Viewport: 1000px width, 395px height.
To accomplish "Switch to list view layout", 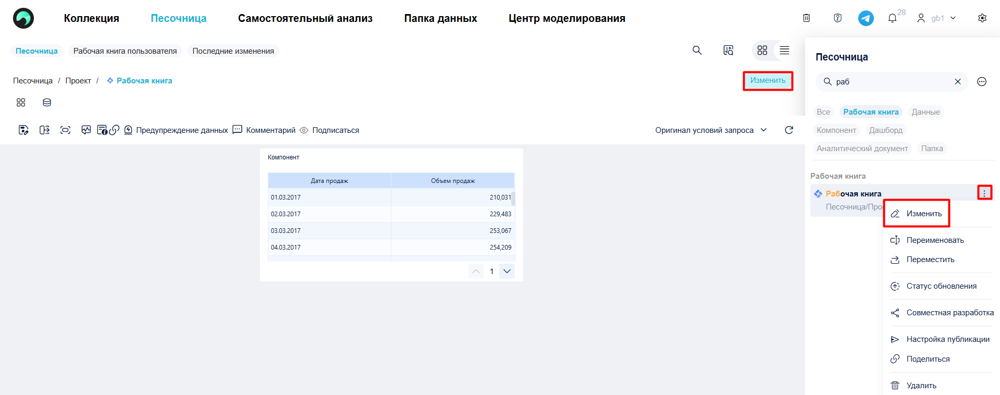I will click(x=784, y=51).
